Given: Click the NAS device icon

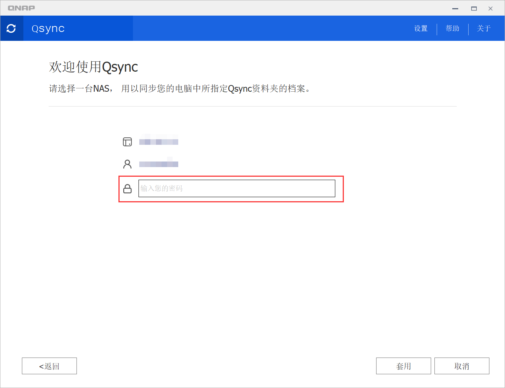Looking at the screenshot, I should coord(127,141).
